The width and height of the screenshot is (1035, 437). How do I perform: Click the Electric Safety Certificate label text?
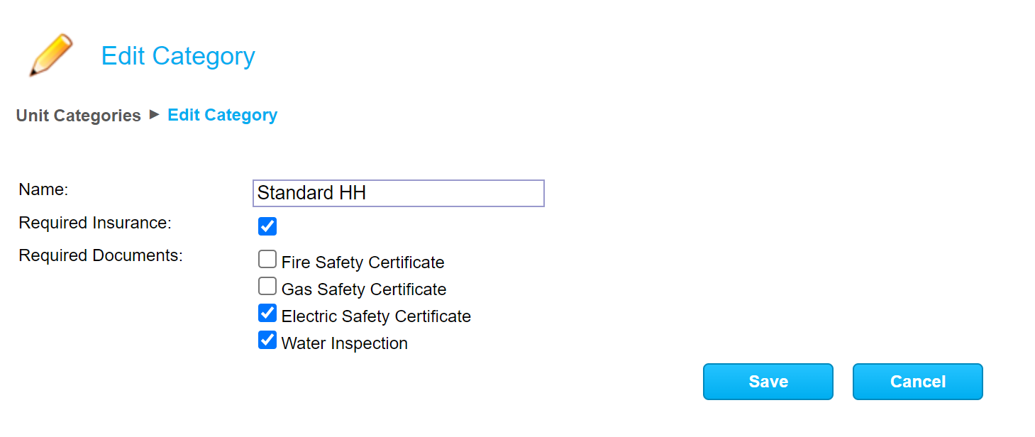click(x=376, y=316)
